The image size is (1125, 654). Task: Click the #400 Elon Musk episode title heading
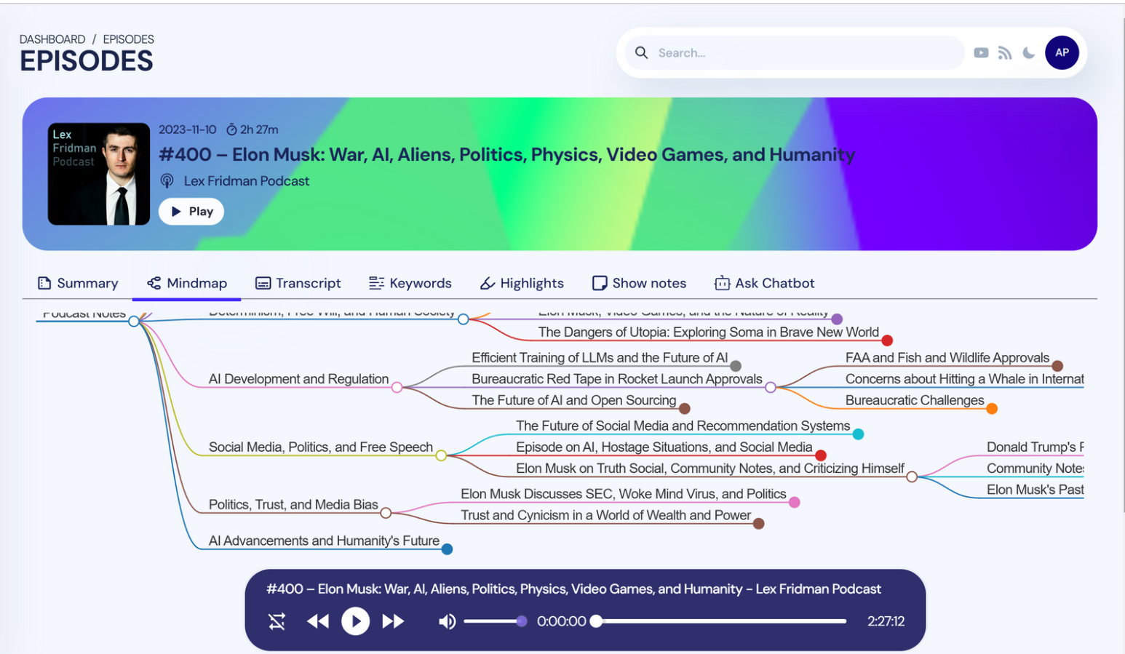click(x=507, y=154)
